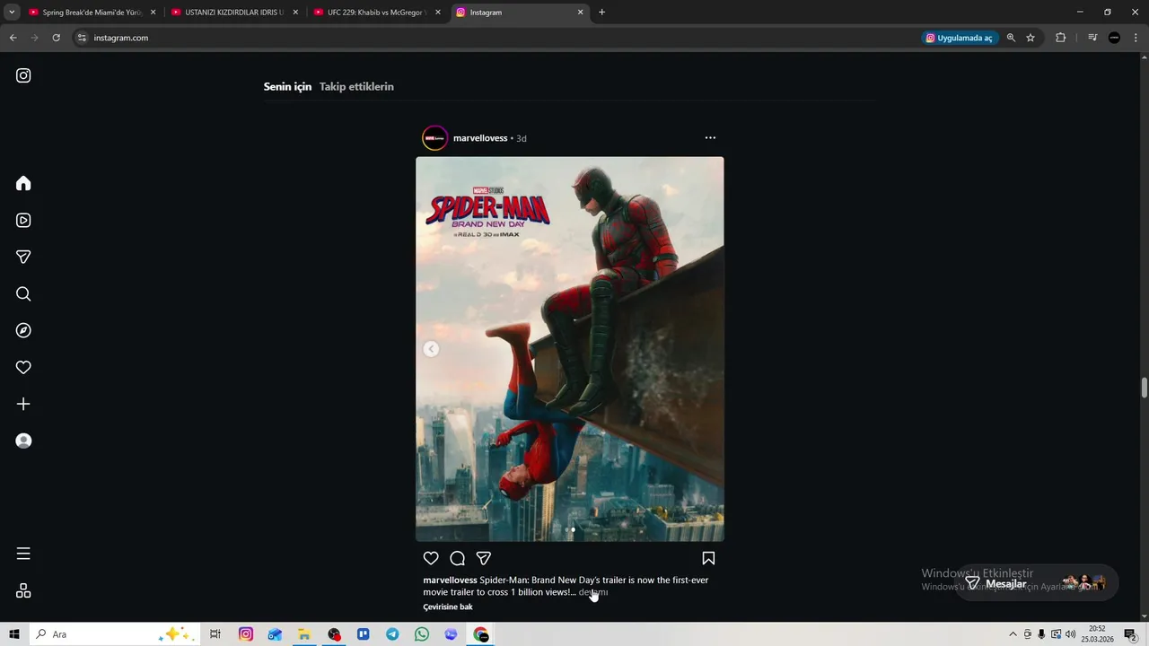This screenshot has height=646, width=1149.
Task: Go back in browser
Action: 13,38
